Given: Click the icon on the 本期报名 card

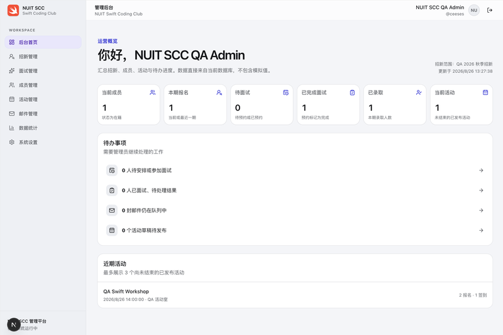Looking at the screenshot, I should point(219,92).
